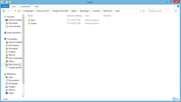Click the recipes folder name
Screen dimensions: 181x102
point(34,23)
